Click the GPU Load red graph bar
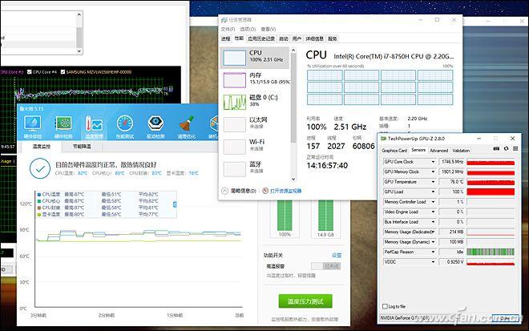The width and height of the screenshot is (529, 331). click(x=491, y=192)
